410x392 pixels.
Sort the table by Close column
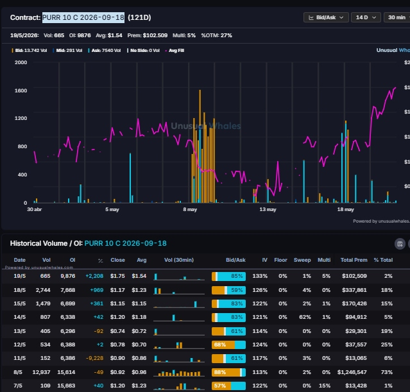point(117,260)
